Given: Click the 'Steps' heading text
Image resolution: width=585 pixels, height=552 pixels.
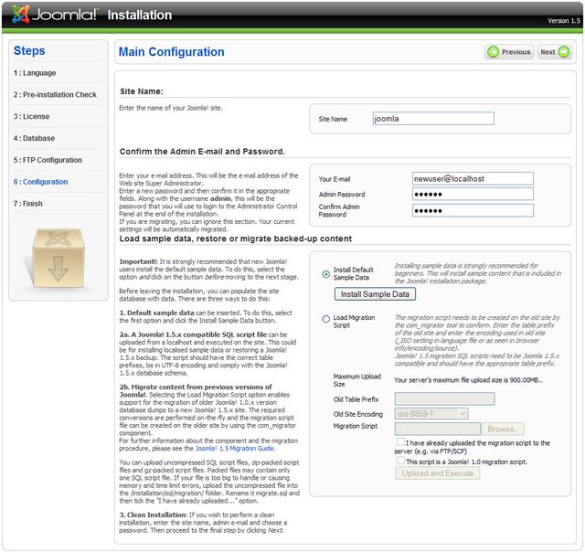Looking at the screenshot, I should (29, 51).
